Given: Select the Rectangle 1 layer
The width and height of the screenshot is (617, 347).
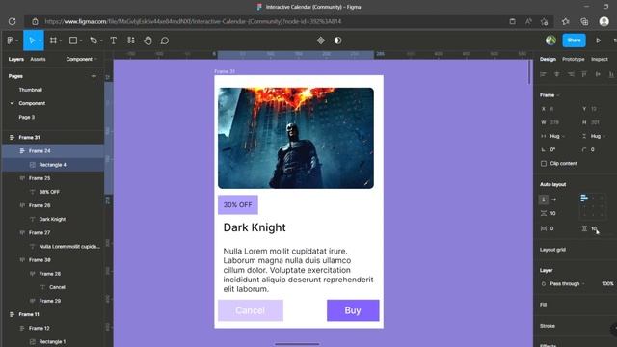Looking at the screenshot, I should click(53, 341).
